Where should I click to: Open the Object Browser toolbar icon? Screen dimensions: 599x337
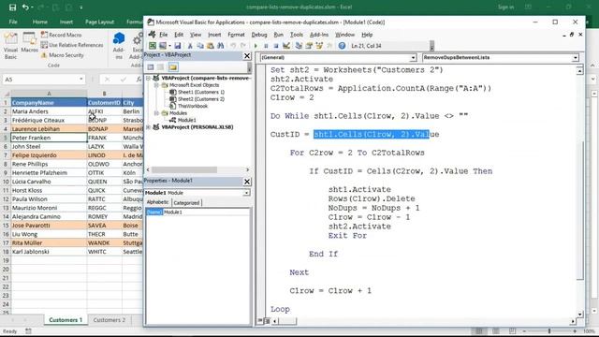point(319,46)
